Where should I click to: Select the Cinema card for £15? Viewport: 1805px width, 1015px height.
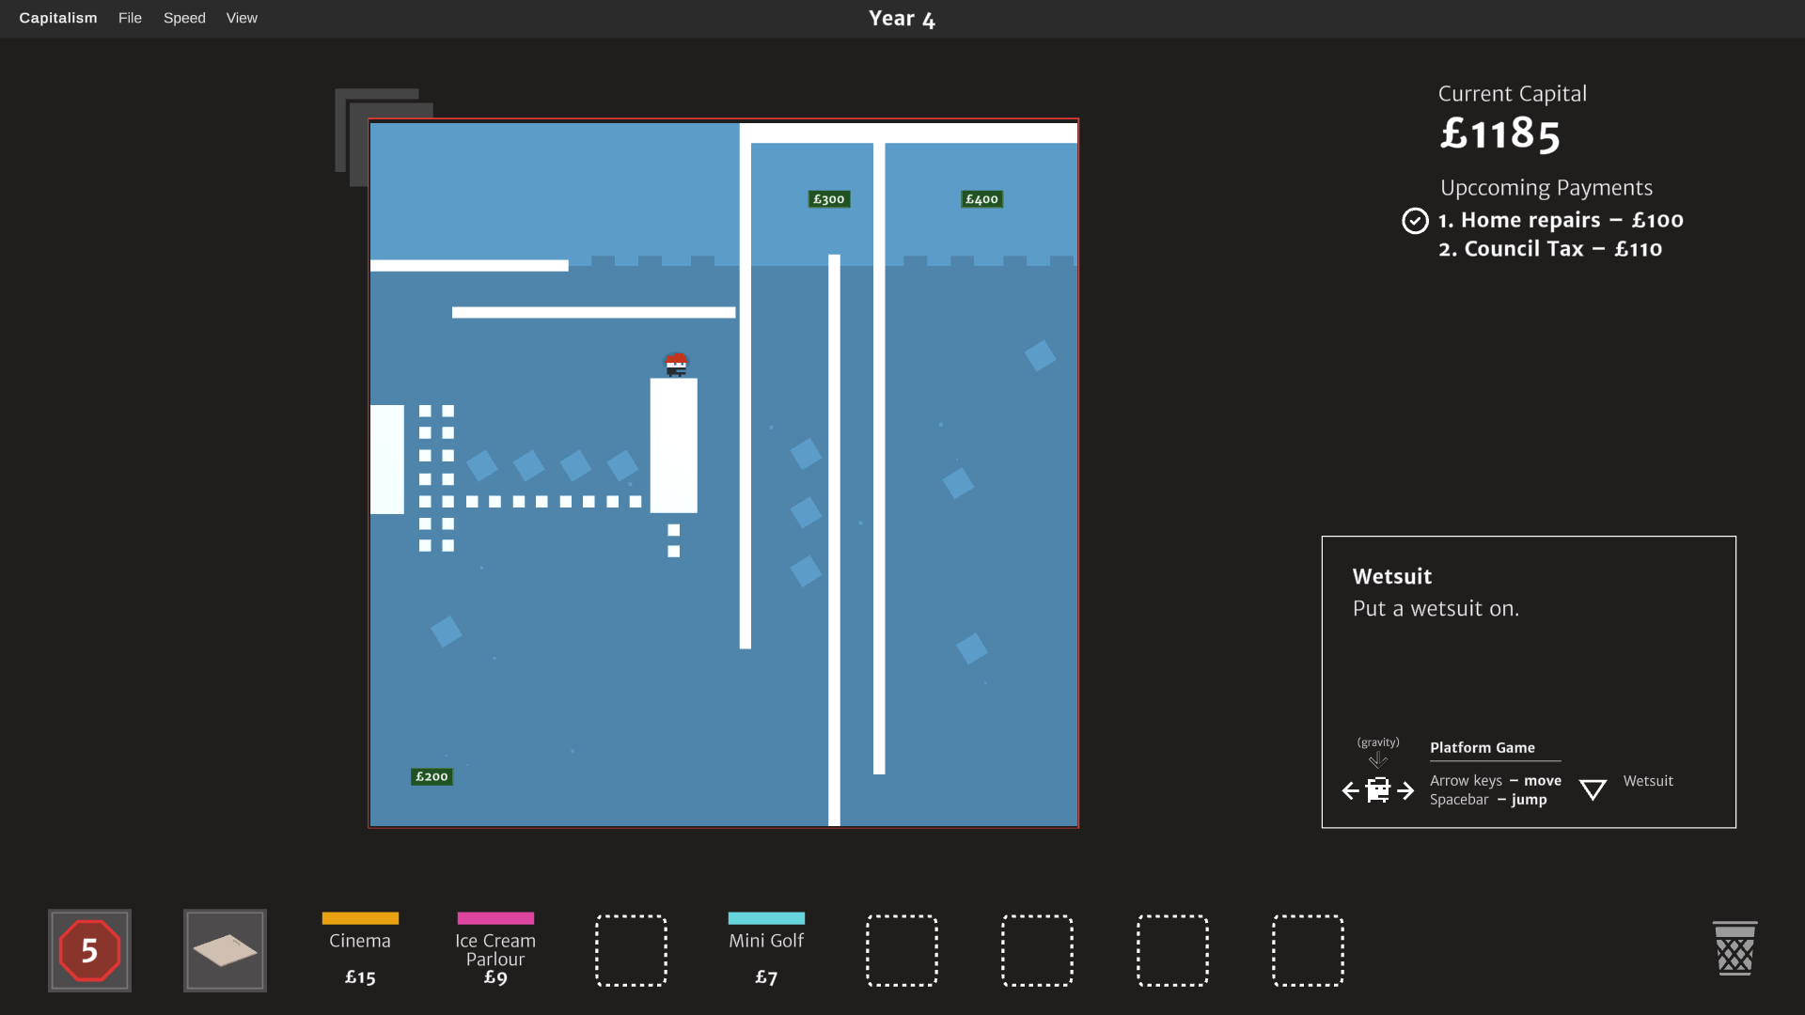pos(360,949)
